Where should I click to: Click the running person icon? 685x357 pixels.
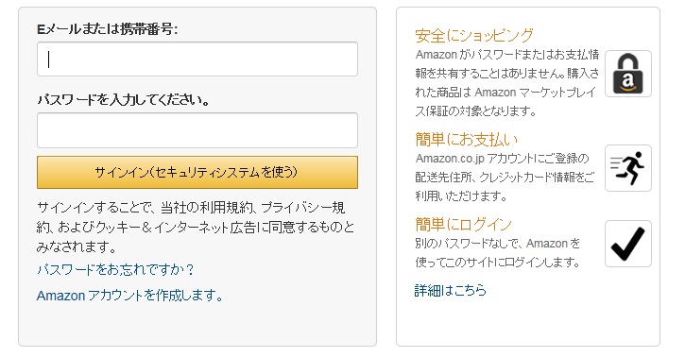pos(627,168)
